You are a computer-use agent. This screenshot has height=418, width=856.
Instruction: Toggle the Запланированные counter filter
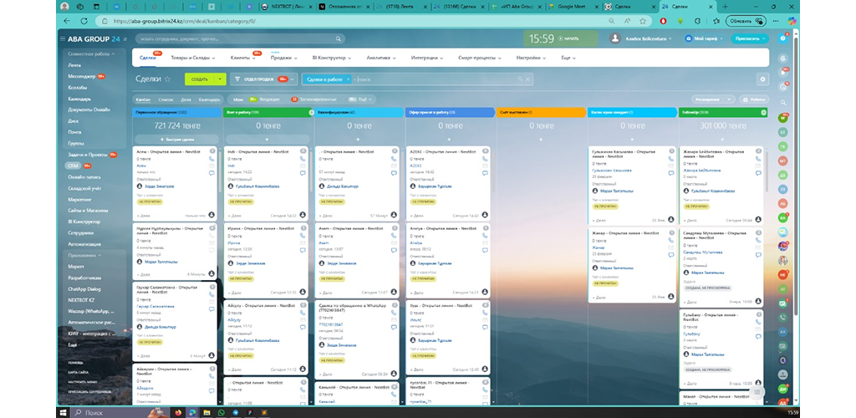314,99
